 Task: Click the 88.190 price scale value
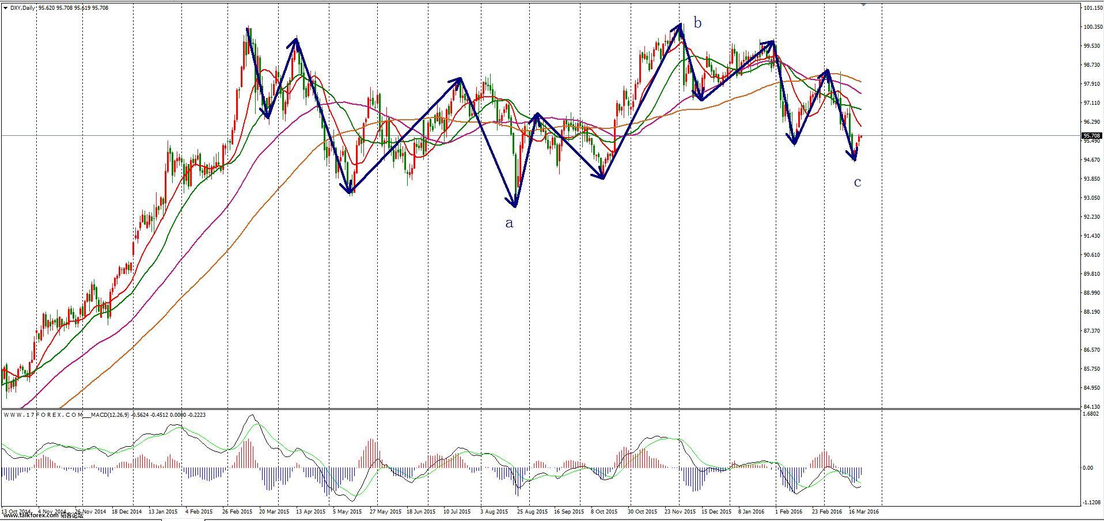[1092, 312]
